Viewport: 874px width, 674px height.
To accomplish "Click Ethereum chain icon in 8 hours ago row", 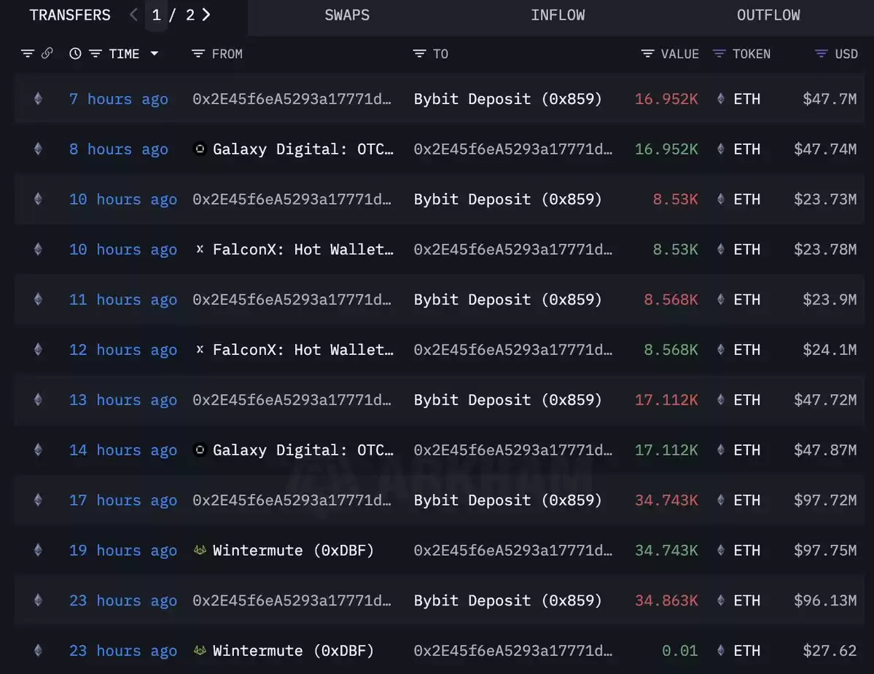I will pyautogui.click(x=38, y=149).
